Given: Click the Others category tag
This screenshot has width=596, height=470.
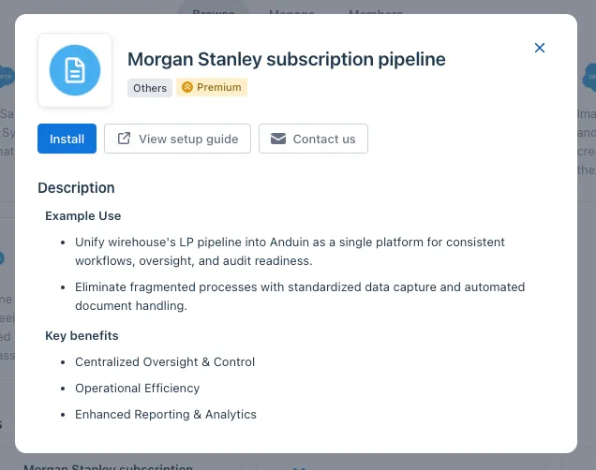Looking at the screenshot, I should pyautogui.click(x=150, y=88).
